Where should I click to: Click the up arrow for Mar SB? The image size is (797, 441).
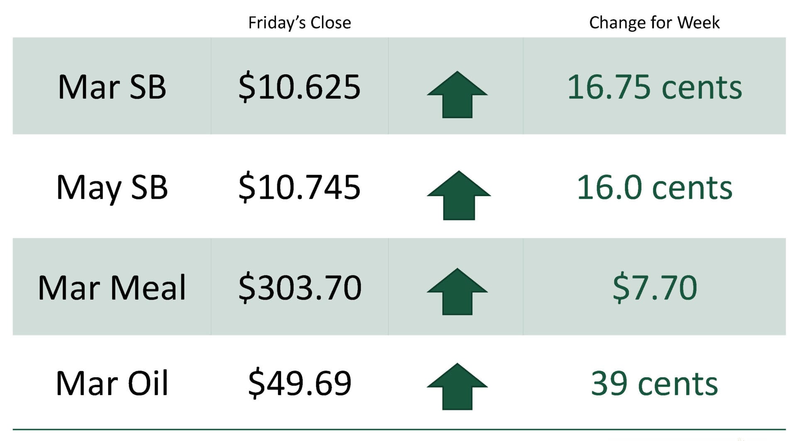457,95
